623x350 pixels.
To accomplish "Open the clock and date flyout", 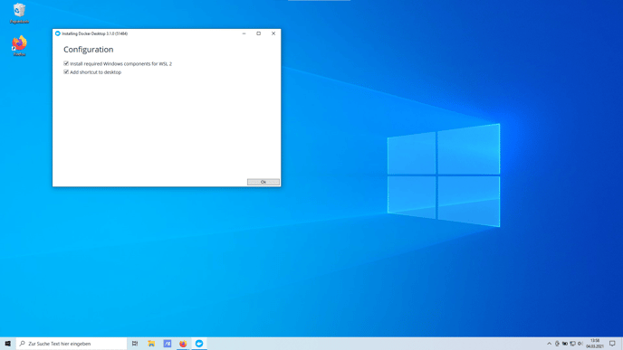I will 595,344.
